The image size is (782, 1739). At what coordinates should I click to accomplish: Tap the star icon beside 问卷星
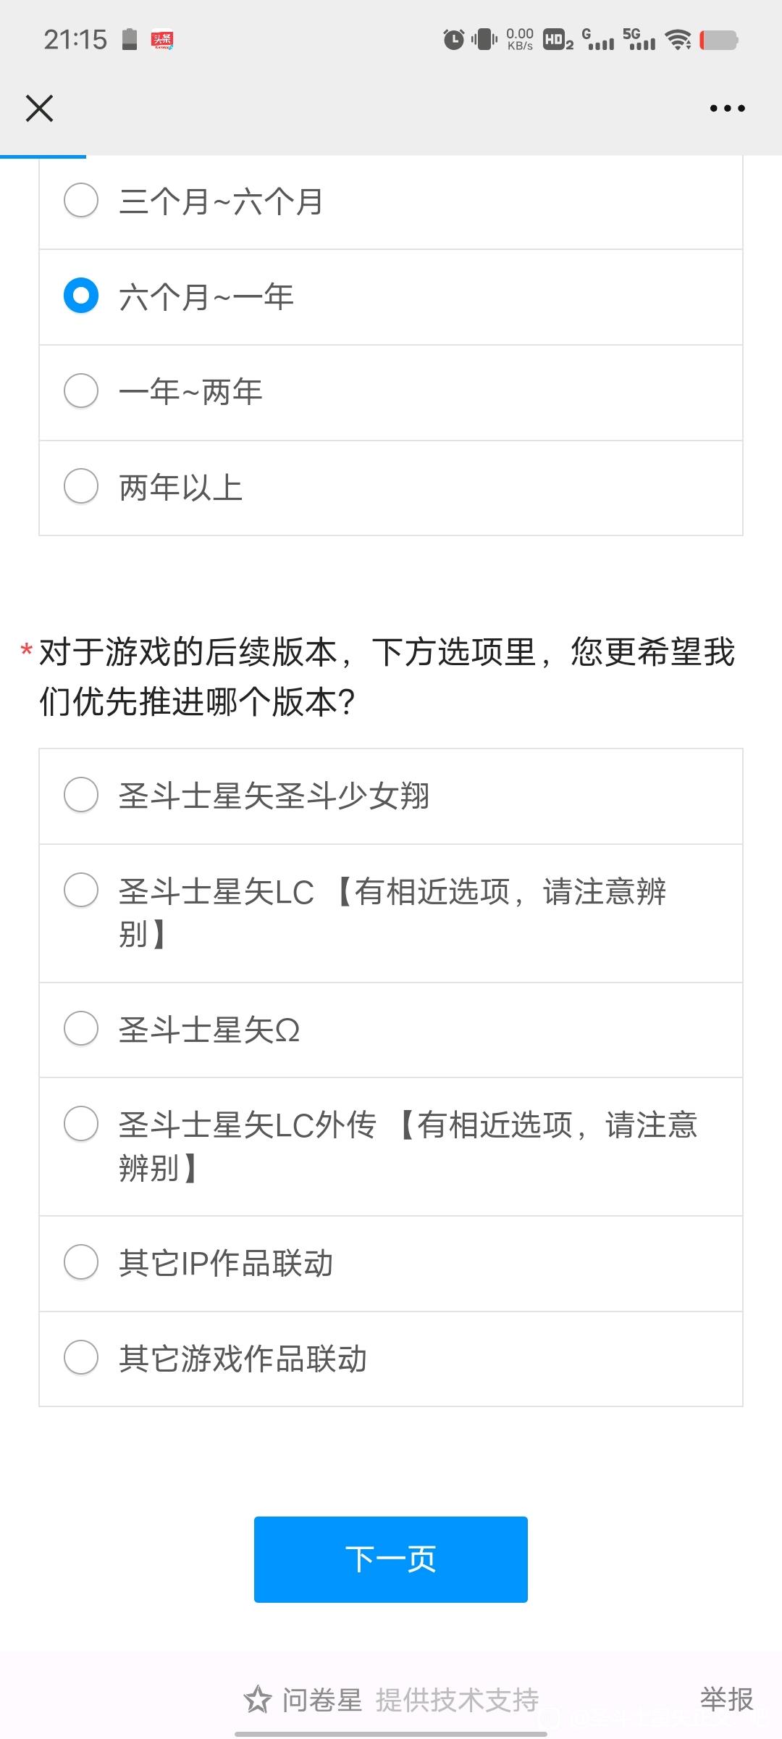[257, 1699]
